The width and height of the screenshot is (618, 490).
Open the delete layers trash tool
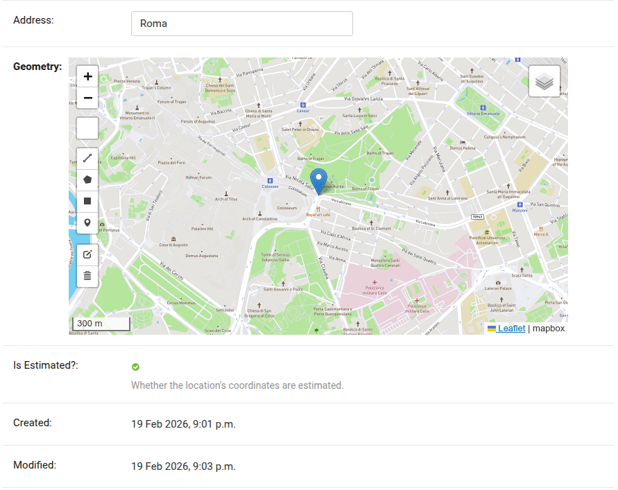pyautogui.click(x=87, y=276)
